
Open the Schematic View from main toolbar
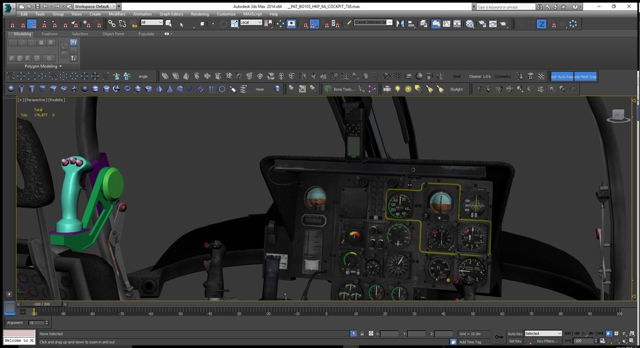[x=458, y=24]
